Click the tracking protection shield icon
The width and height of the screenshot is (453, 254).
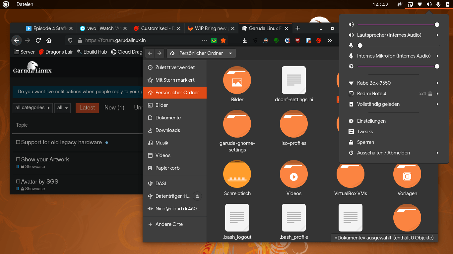point(70,40)
